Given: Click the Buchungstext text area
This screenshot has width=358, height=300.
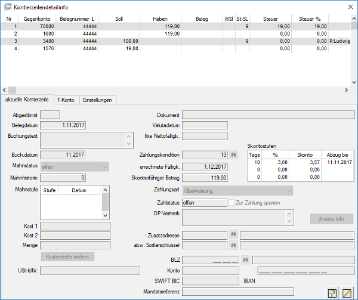Looking at the screenshot, I should pyautogui.click(x=83, y=140).
